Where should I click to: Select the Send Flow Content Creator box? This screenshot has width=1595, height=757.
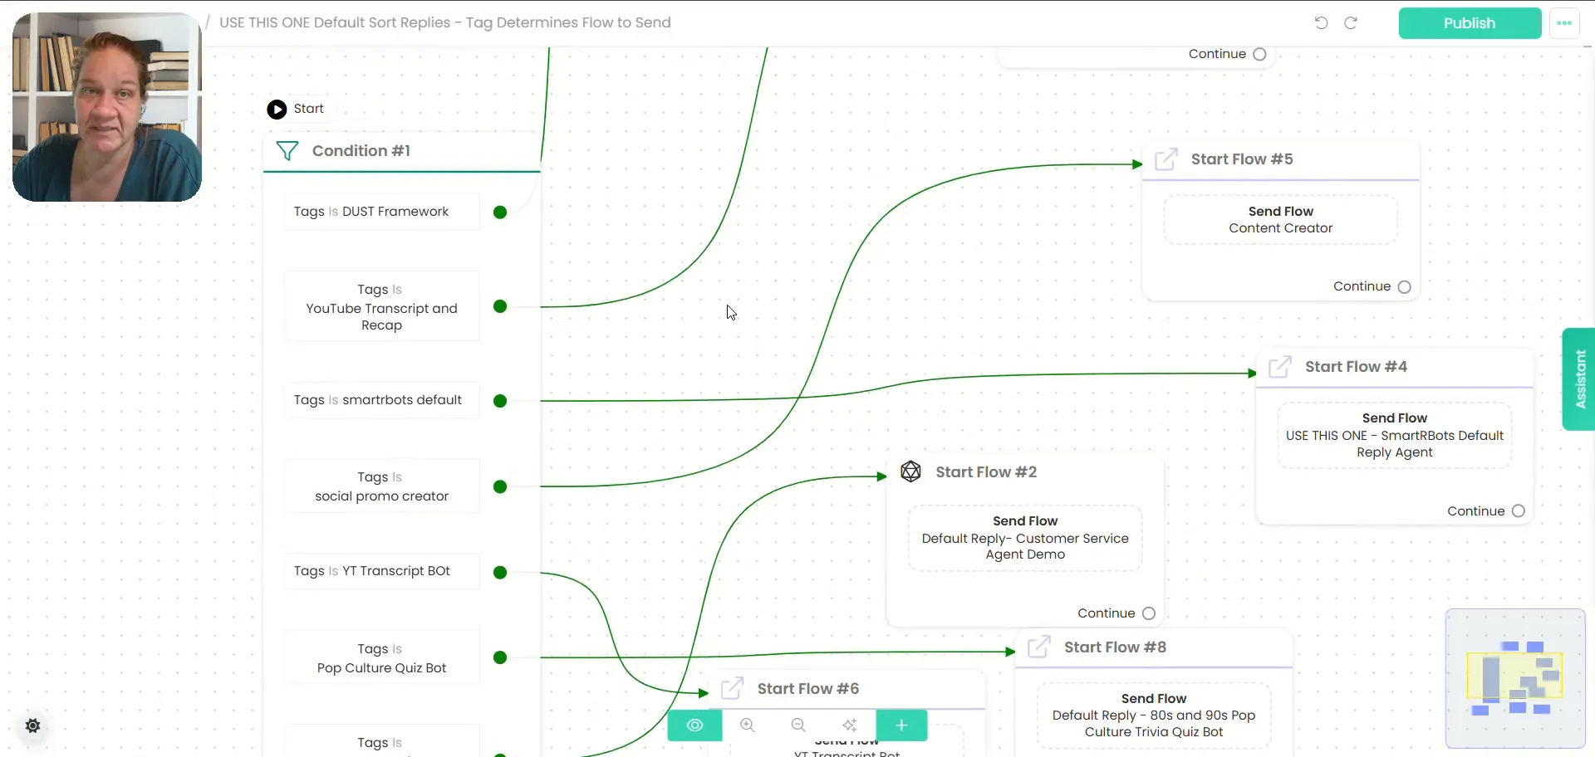pos(1280,220)
